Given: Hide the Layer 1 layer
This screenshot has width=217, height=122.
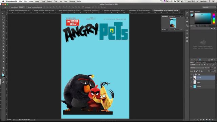Looking at the screenshot, I should (x=191, y=86).
